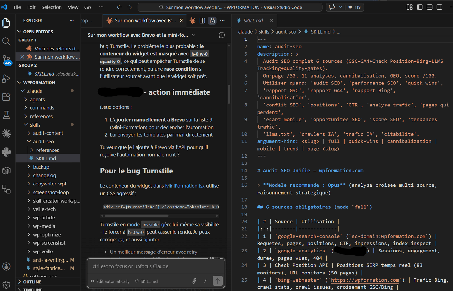This screenshot has width=453, height=291.
Task: Switch to the SKILL.md editor tab
Action: (253, 20)
